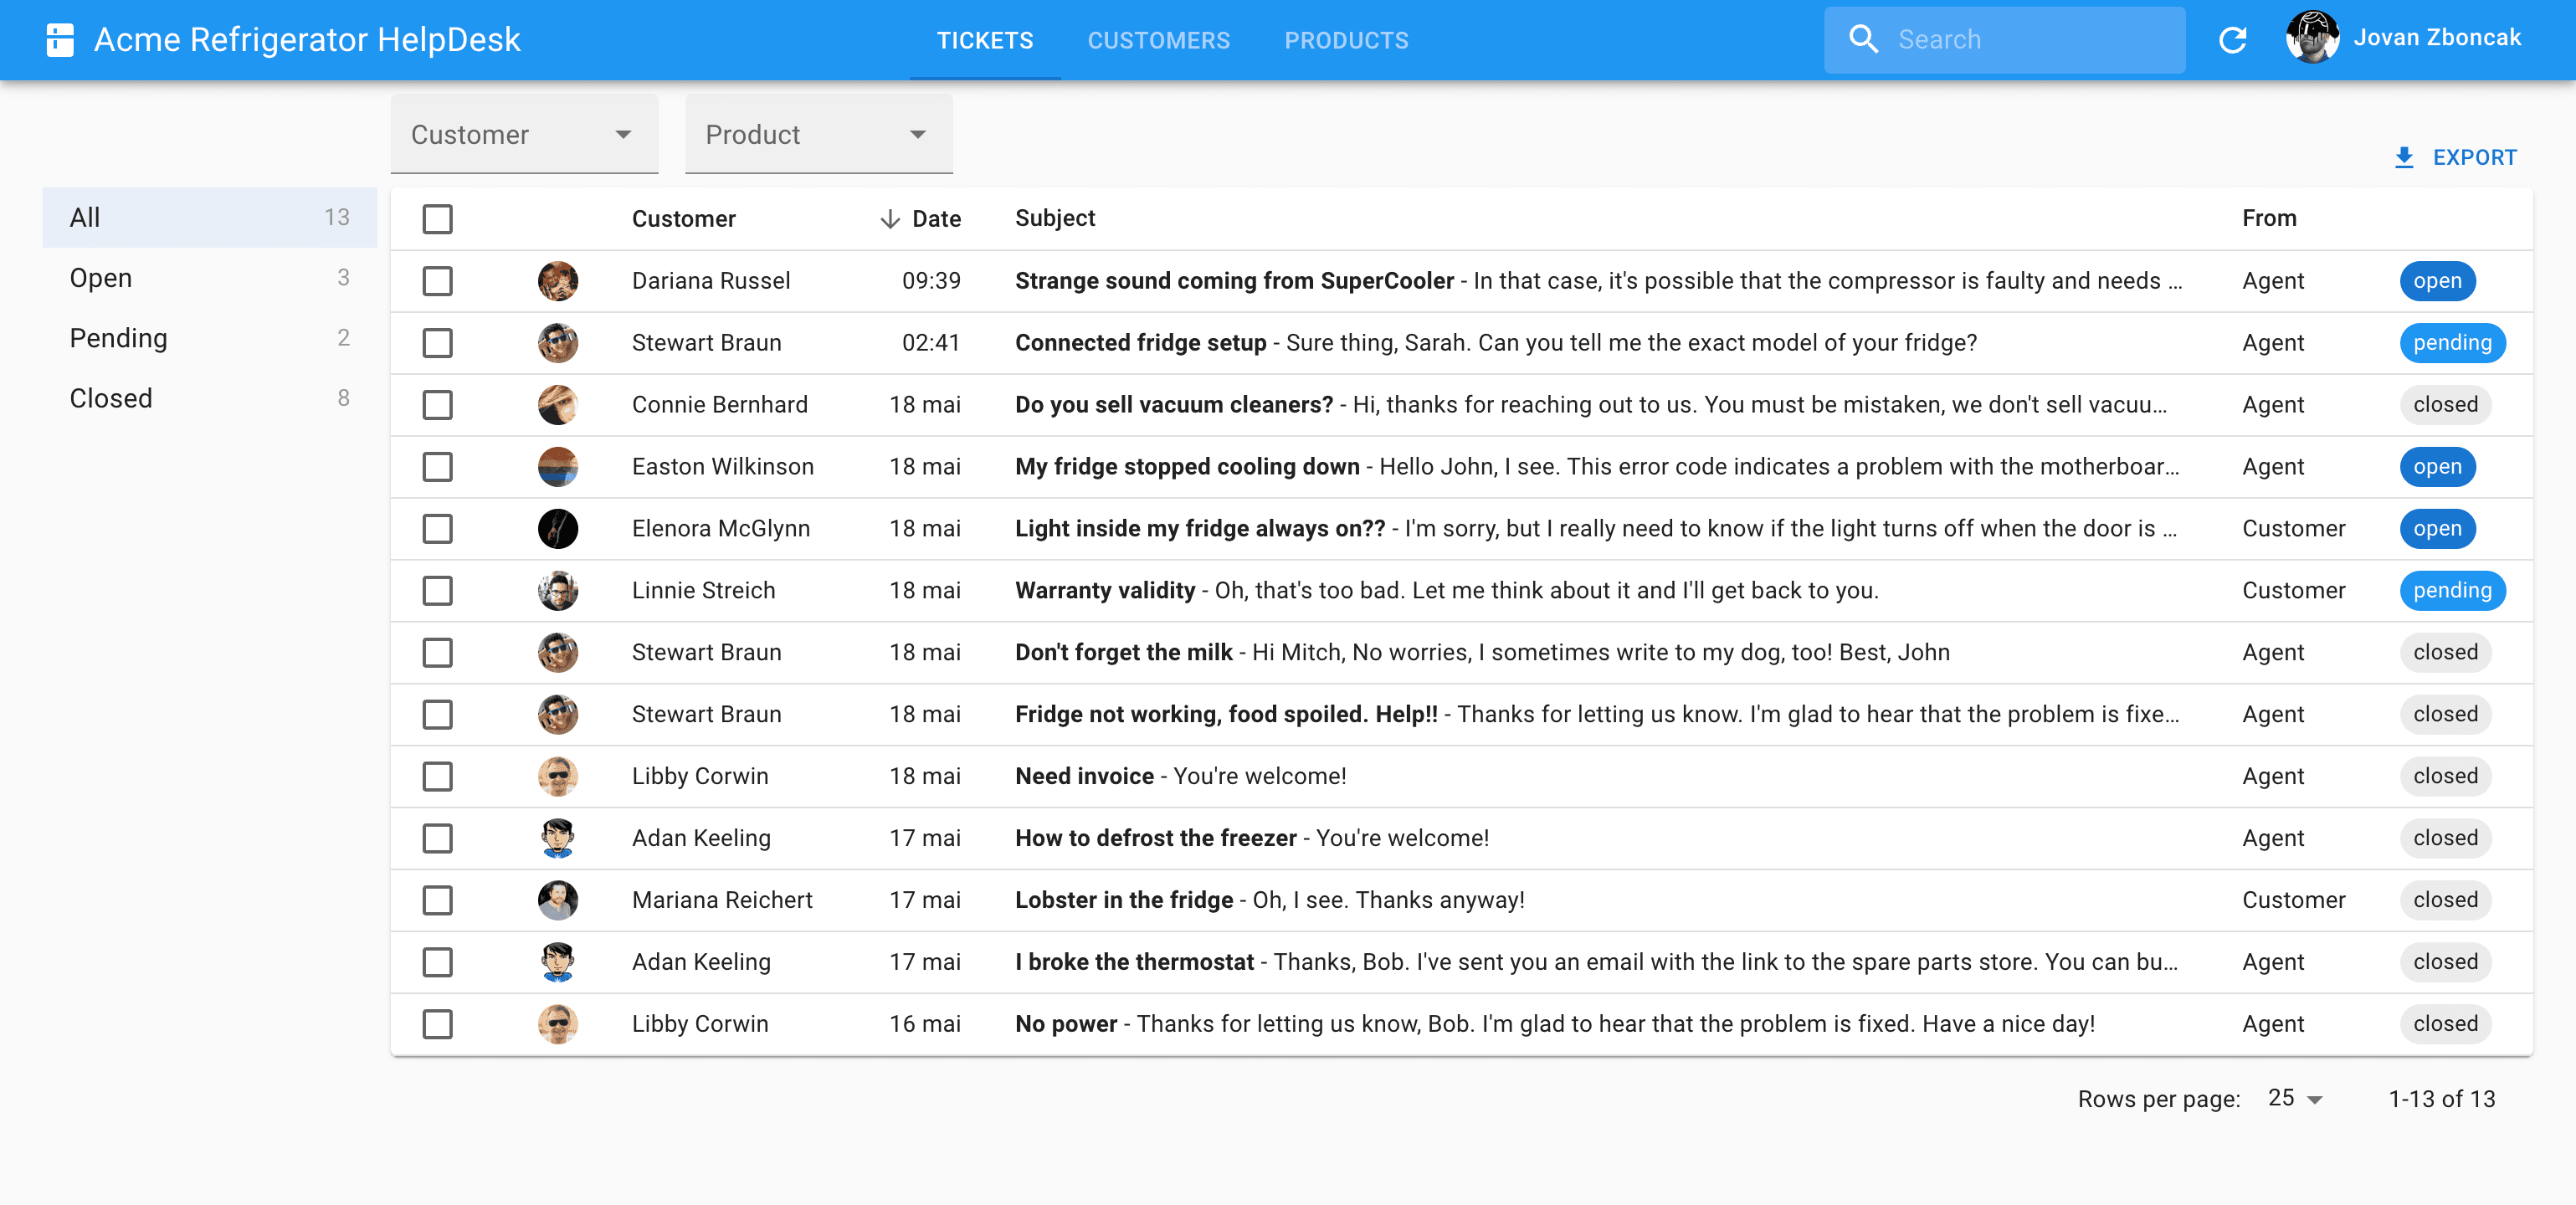Toggle checkbox for Dariana Russel ticket
This screenshot has width=2576, height=1205.
coord(437,279)
